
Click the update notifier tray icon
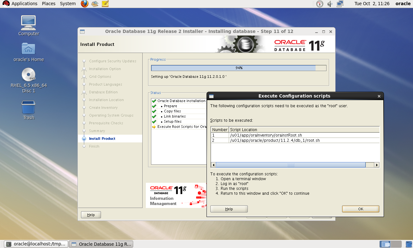pyautogui.click(x=319, y=4)
